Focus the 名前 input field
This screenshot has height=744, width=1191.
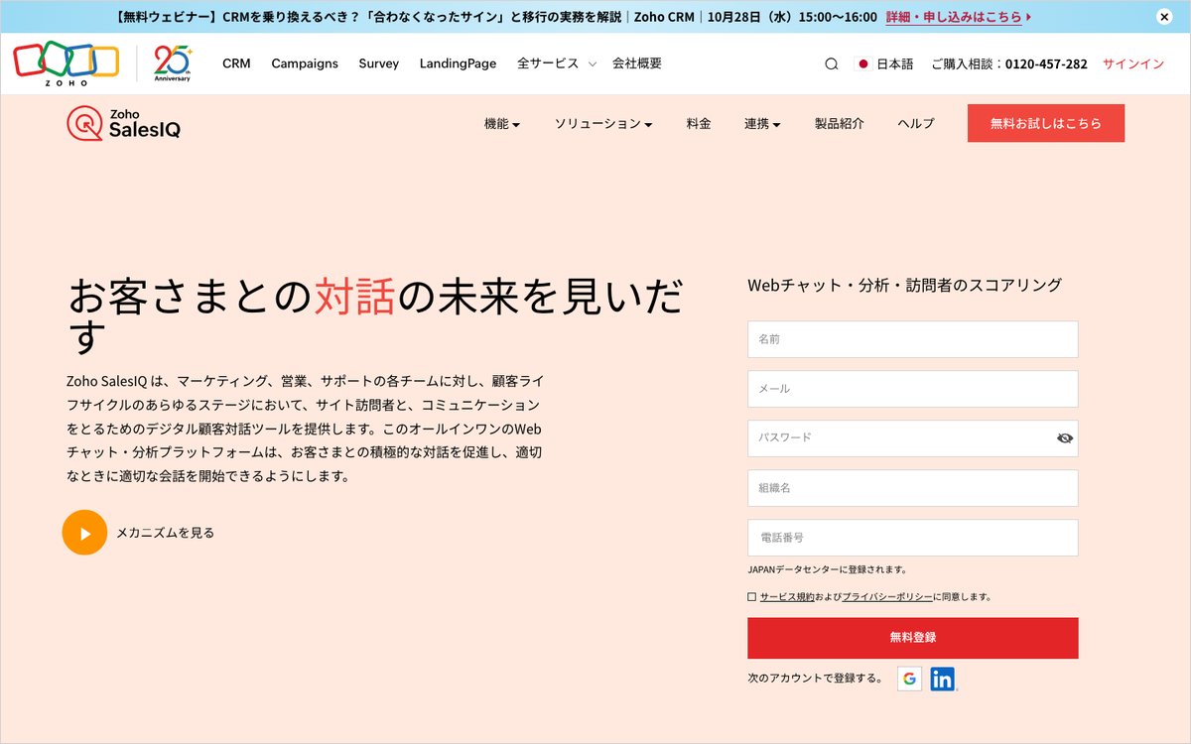(x=913, y=339)
